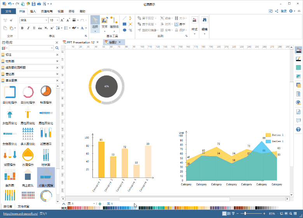Expand the font color dropdown arrow
The width and height of the screenshot is (303, 218).
86,28
